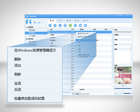Click the volume slider in the player
Viewport: 140px width, 112px height.
pyautogui.click(x=127, y=93)
